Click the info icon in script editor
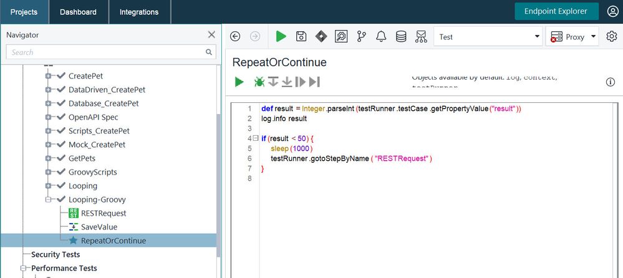 [x=611, y=82]
